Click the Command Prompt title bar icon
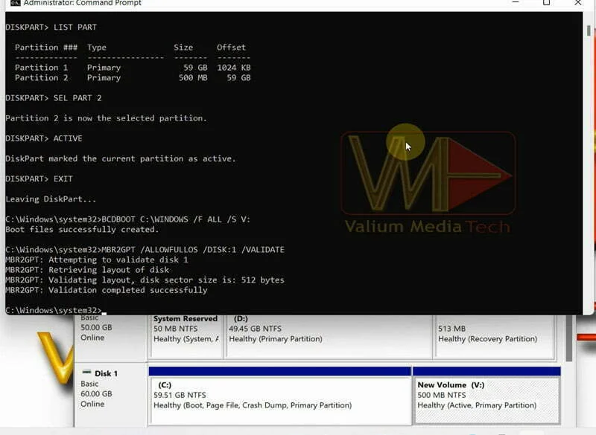Screen dimensions: 596x435 coord(15,3)
